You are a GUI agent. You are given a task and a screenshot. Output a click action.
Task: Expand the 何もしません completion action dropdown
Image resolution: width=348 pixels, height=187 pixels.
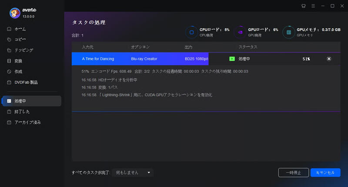tap(133, 173)
